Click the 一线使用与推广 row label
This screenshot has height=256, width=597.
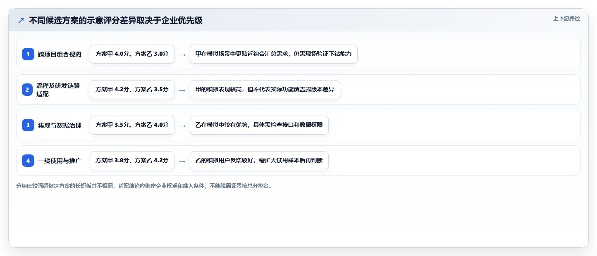tap(60, 161)
